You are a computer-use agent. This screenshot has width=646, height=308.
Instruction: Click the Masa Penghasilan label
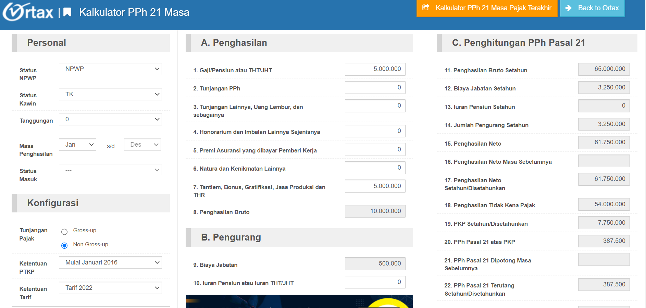36,150
